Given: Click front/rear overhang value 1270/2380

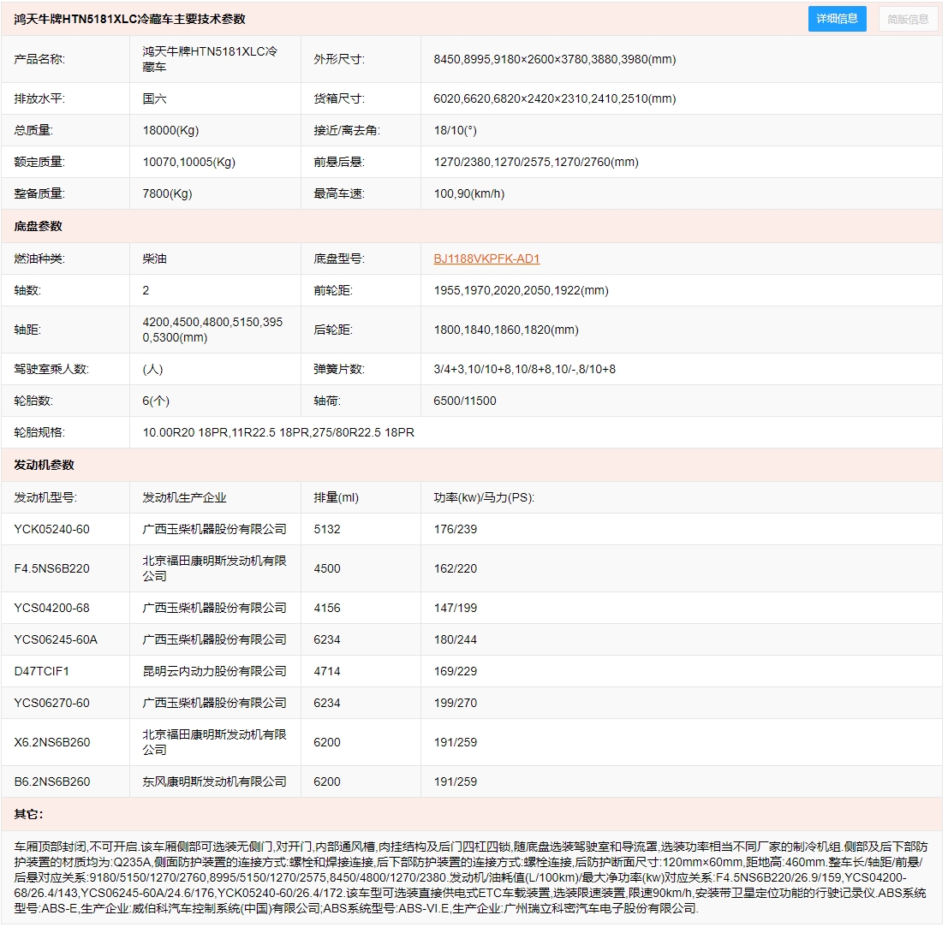Looking at the screenshot, I should pyautogui.click(x=538, y=163).
